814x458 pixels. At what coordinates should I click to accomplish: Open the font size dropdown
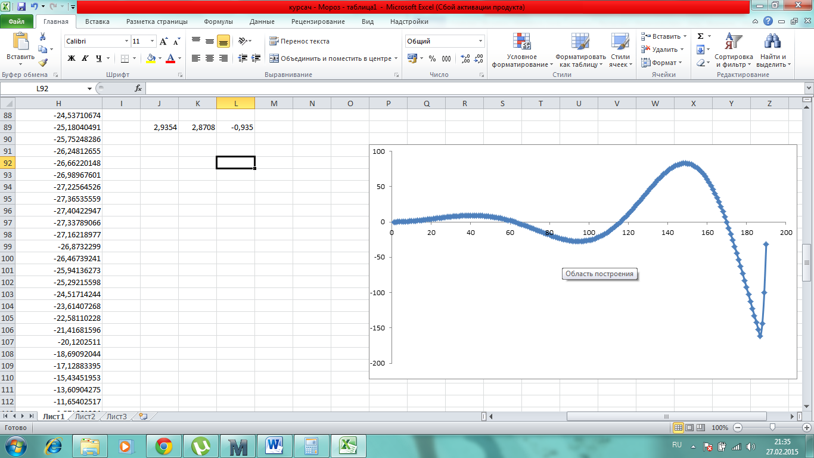tap(153, 41)
